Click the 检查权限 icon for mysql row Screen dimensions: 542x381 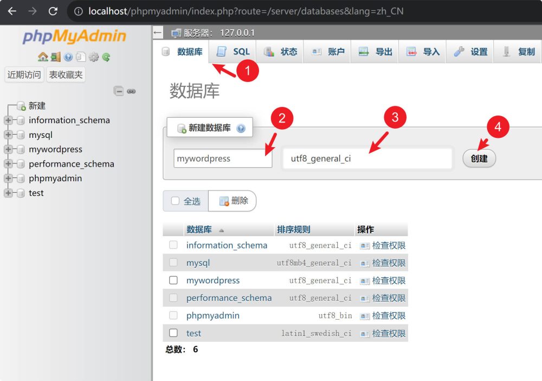[365, 263]
